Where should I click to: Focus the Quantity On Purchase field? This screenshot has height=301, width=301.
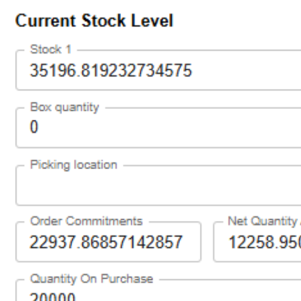coord(158,290)
